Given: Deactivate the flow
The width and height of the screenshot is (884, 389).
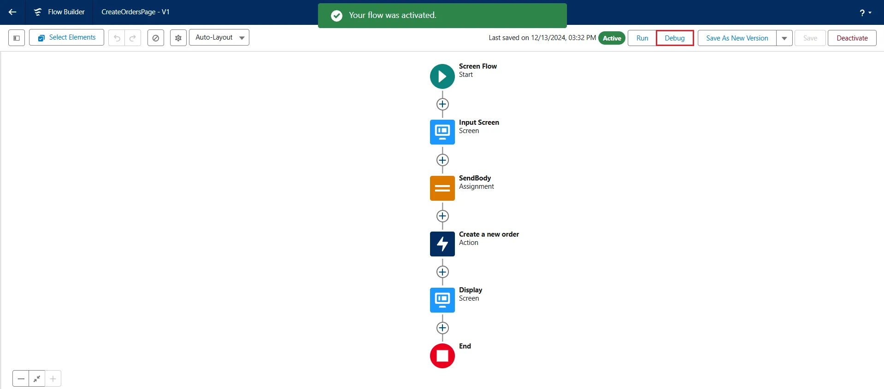Looking at the screenshot, I should tap(852, 38).
